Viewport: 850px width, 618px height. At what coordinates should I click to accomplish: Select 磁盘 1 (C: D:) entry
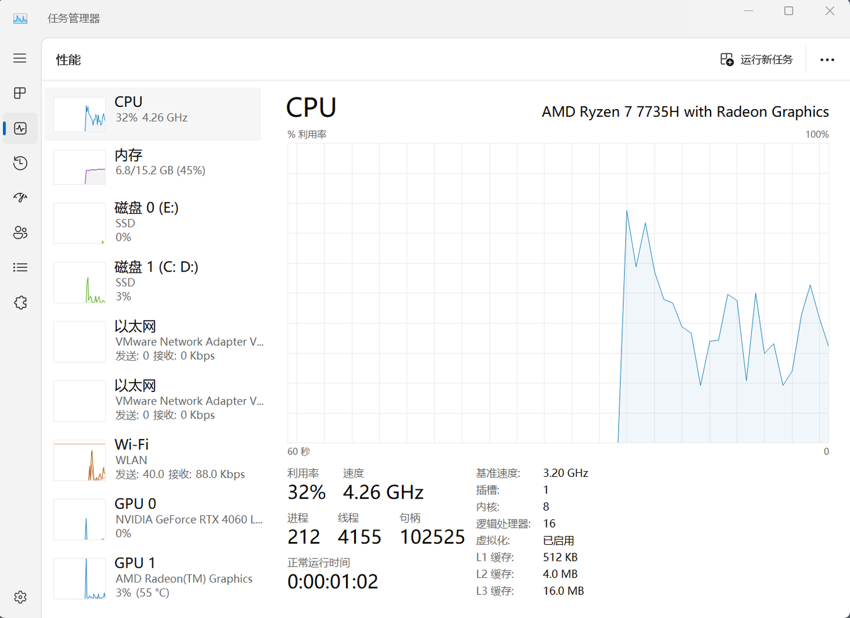153,282
